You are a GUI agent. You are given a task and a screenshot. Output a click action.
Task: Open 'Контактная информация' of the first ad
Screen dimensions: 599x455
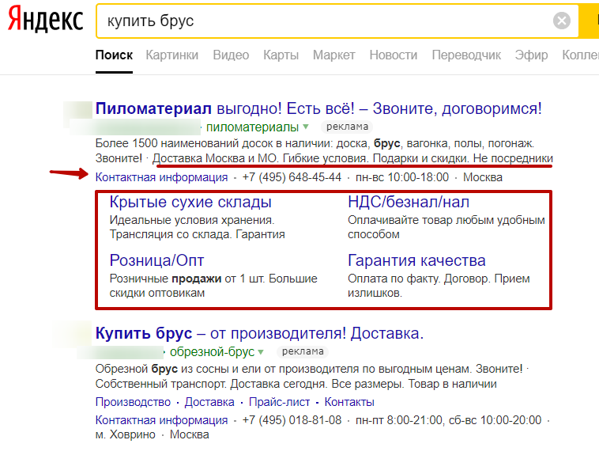coord(161,177)
